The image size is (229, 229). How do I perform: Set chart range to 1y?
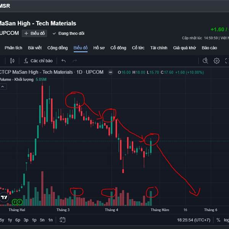point(10,220)
